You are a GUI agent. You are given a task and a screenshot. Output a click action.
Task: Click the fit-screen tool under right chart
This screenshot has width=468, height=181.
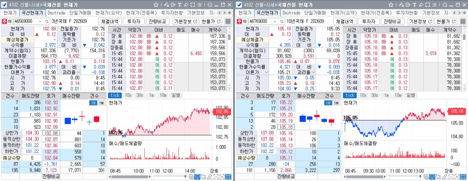click(x=463, y=177)
